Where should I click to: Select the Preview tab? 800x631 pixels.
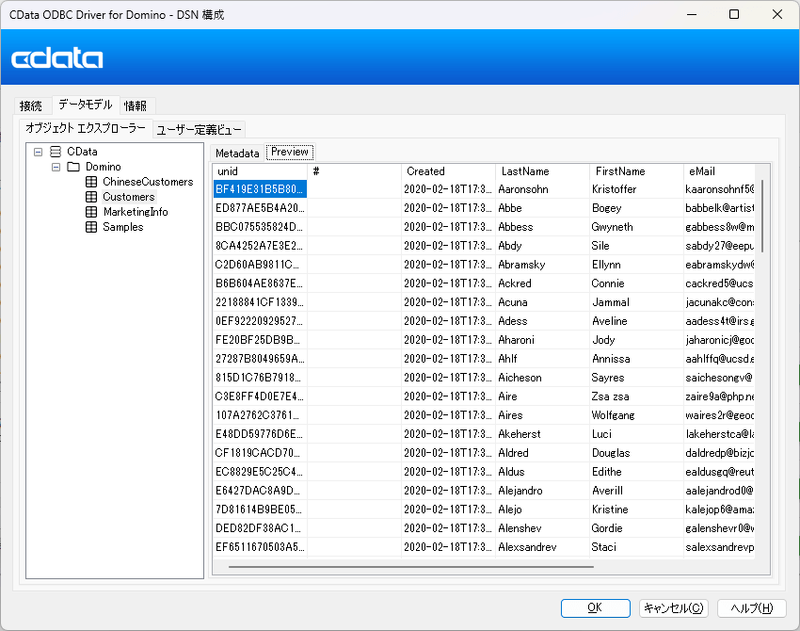pos(289,152)
